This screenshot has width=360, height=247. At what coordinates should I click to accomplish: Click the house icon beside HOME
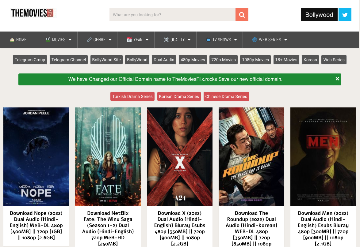[12, 40]
